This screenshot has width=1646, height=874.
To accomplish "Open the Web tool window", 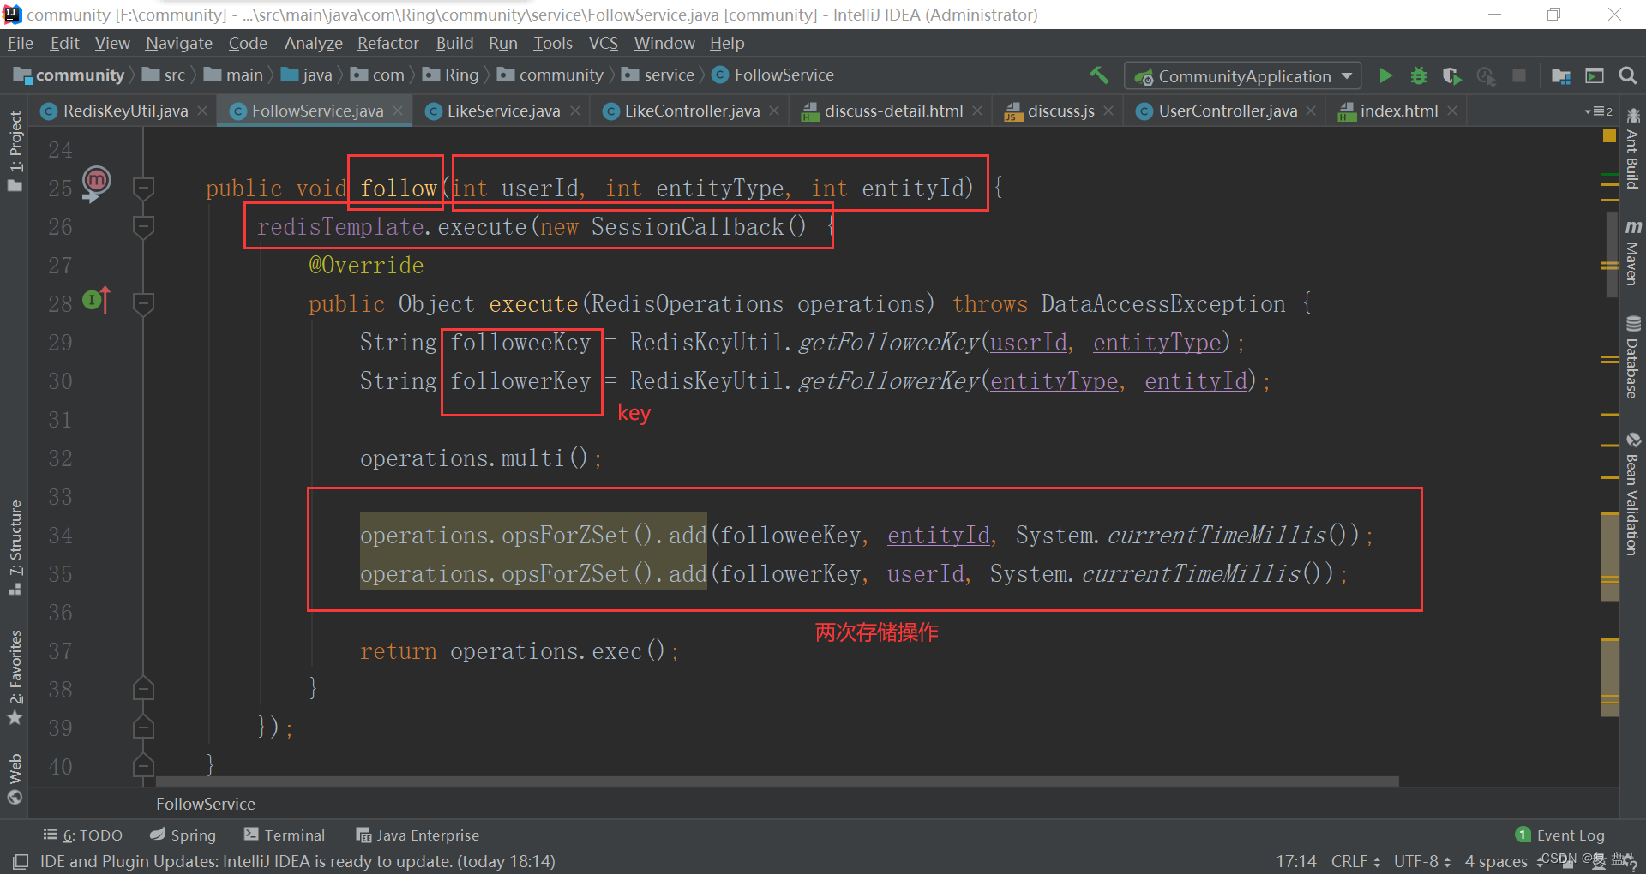I will pyautogui.click(x=15, y=779).
